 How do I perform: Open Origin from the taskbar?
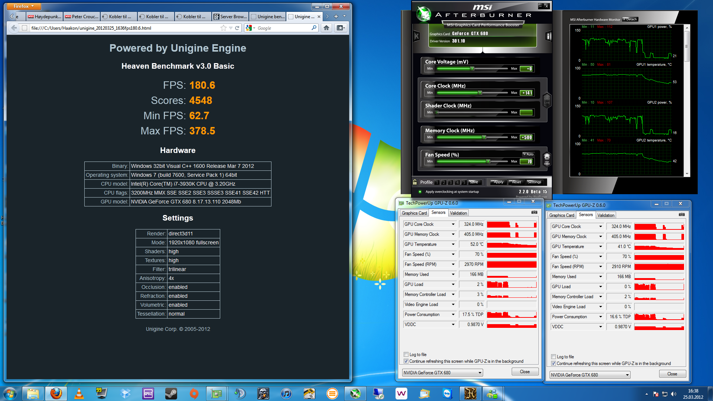pyautogui.click(x=194, y=393)
